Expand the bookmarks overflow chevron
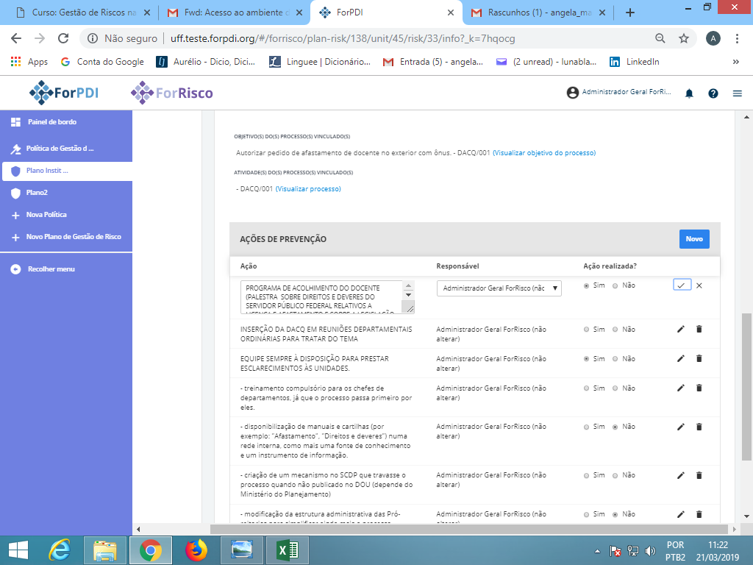The width and height of the screenshot is (753, 565). 735,62
